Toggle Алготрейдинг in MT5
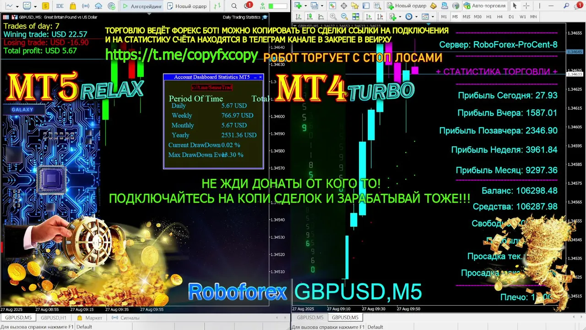 point(141,6)
